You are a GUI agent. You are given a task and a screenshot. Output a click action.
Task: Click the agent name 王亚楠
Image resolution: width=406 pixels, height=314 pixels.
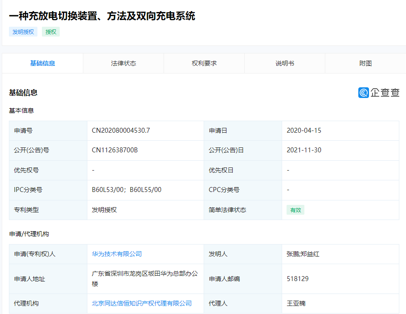coord(296,303)
